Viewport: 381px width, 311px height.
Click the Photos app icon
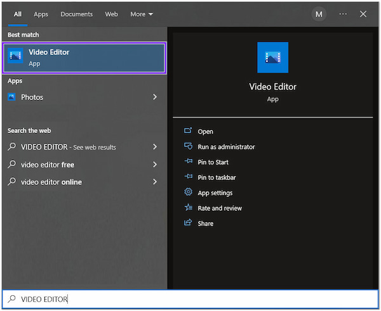pos(11,97)
